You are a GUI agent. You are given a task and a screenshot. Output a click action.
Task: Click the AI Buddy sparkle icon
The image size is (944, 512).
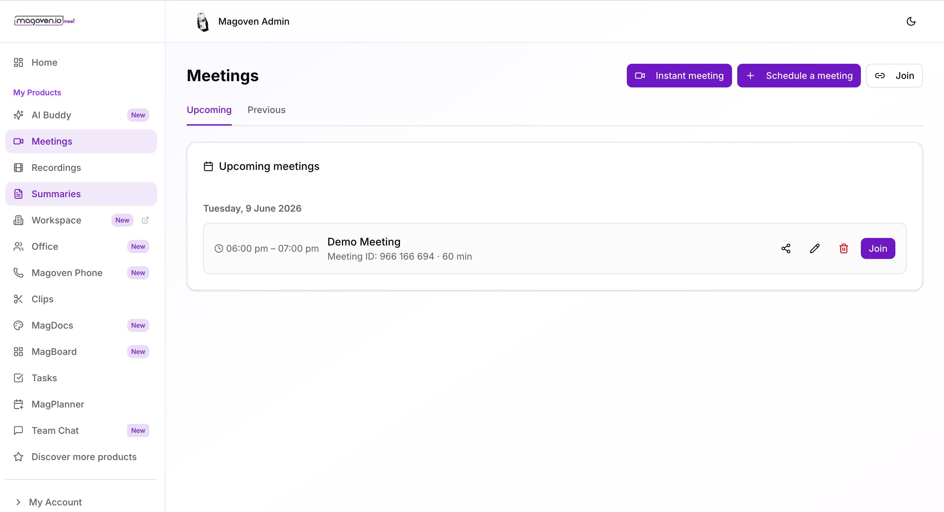pyautogui.click(x=18, y=115)
